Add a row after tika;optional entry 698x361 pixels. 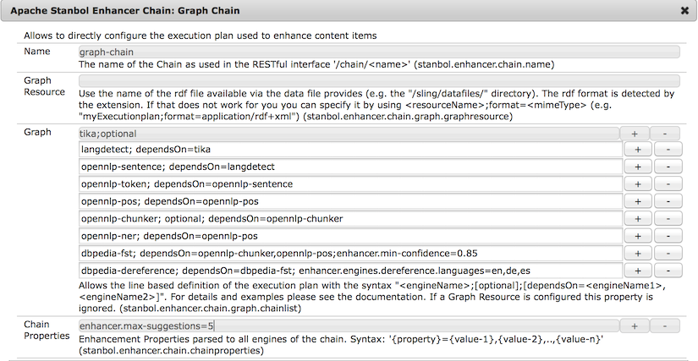click(x=635, y=134)
